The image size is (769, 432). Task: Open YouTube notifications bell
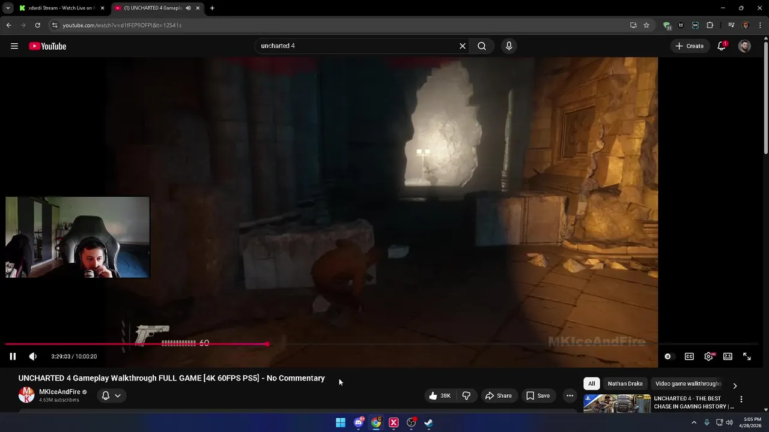(x=722, y=46)
